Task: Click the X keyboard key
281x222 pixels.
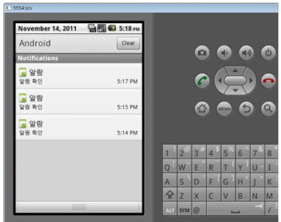Action: [x=199, y=195]
